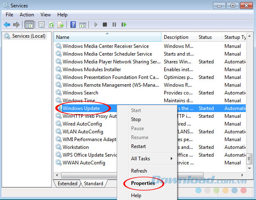Screen dimensions: 256x200
Task: Click the vertical scrollbar up arrow
Action: pos(249,36)
